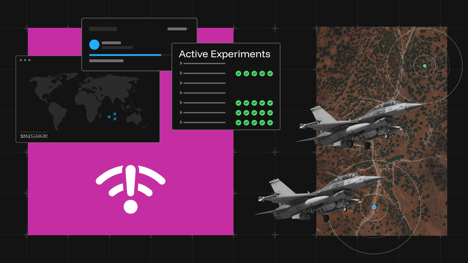
Task: Click last green checkmark in bottom experiment row
Action: click(x=270, y=123)
